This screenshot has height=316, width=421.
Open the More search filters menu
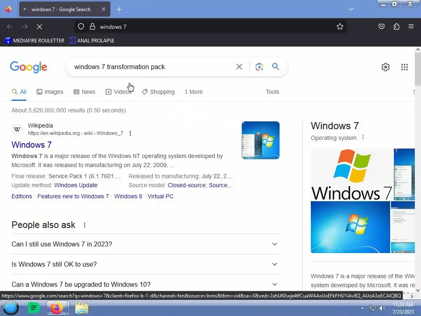194,92
